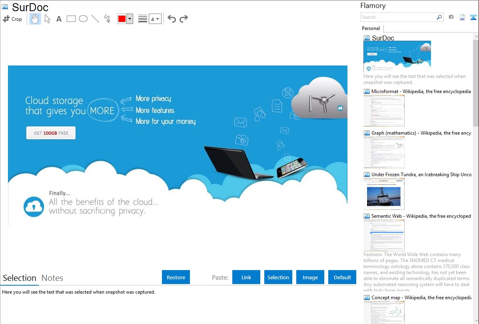
Task: Pick the freehand scribble tool
Action: (x=107, y=19)
